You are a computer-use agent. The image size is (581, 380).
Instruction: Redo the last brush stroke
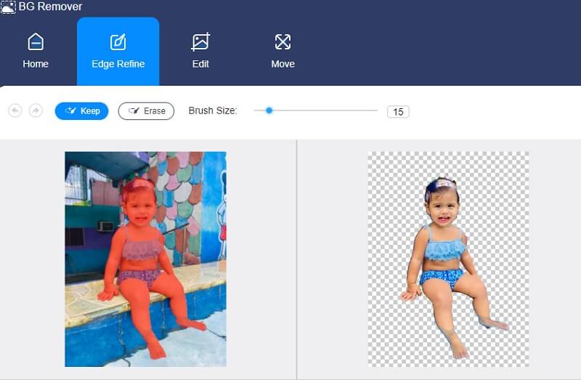pyautogui.click(x=36, y=110)
